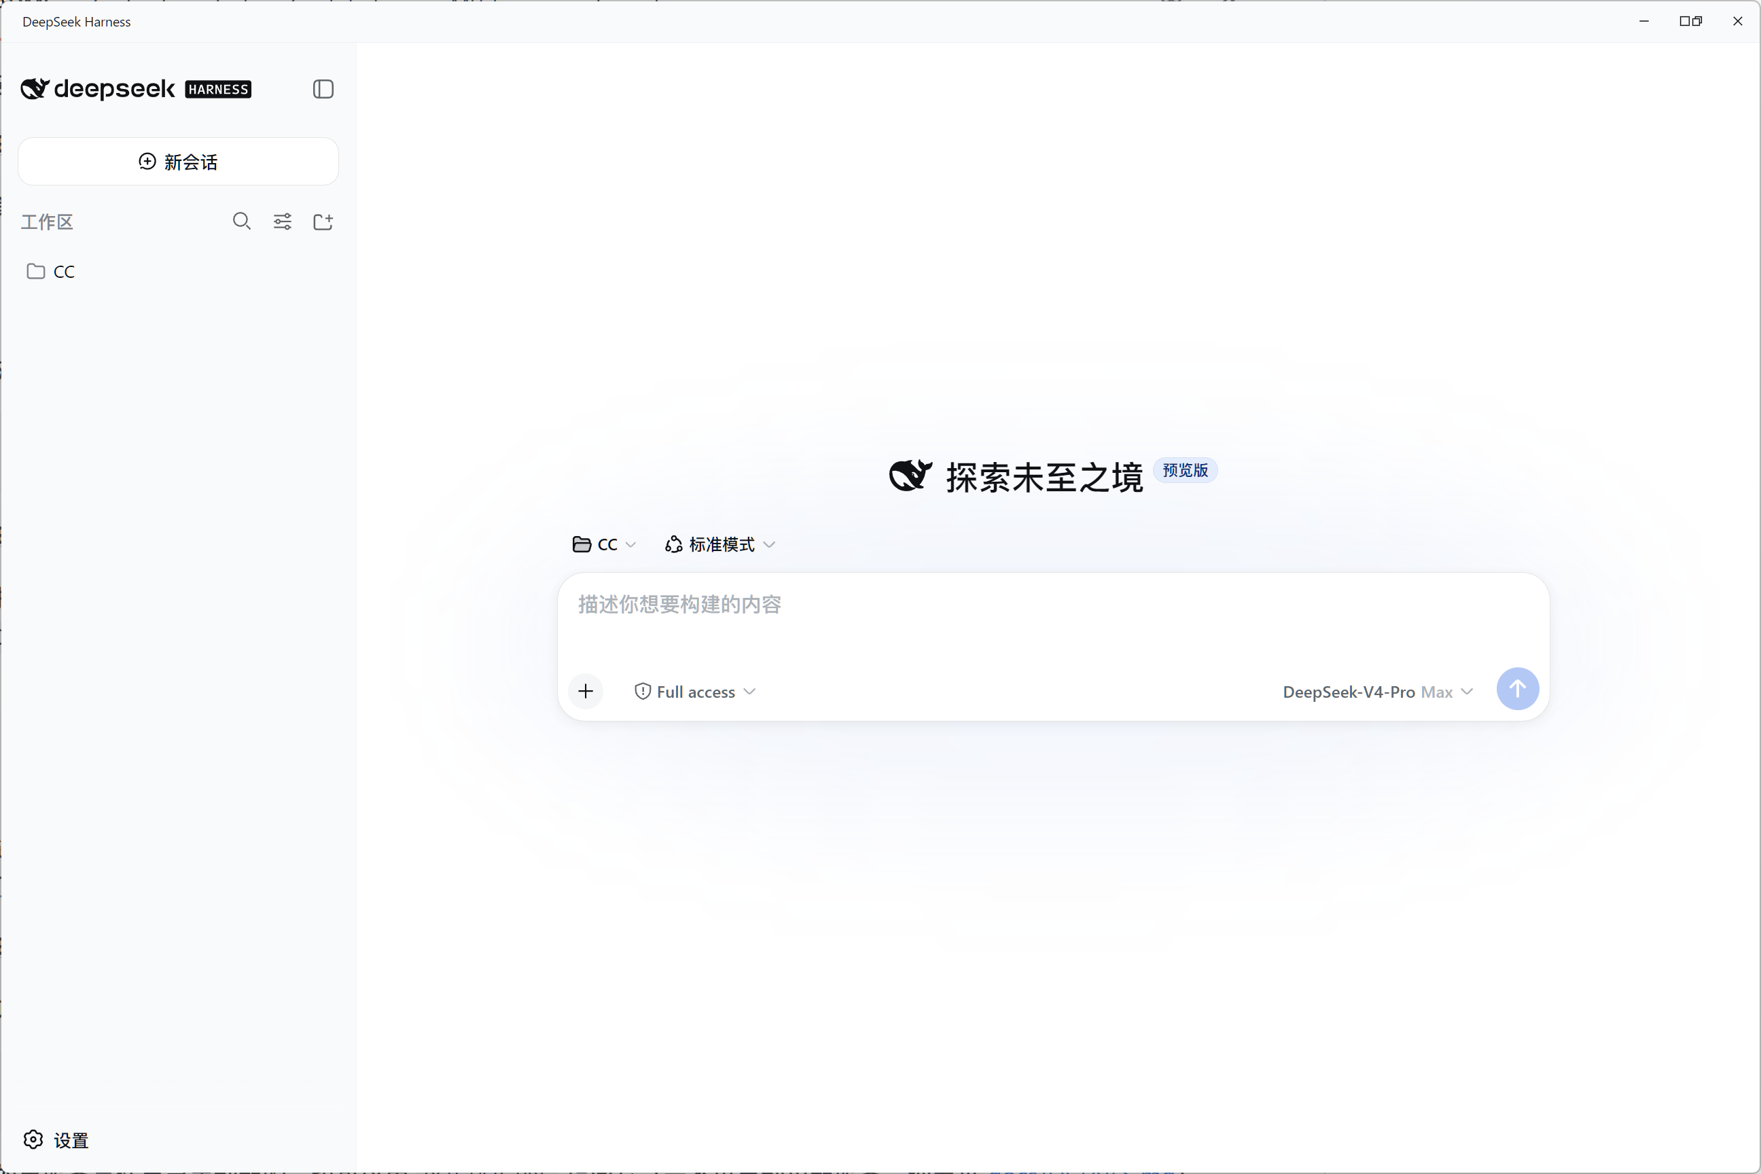Image resolution: width=1761 pixels, height=1174 pixels.
Task: Send the message with arrow button
Action: (x=1518, y=689)
